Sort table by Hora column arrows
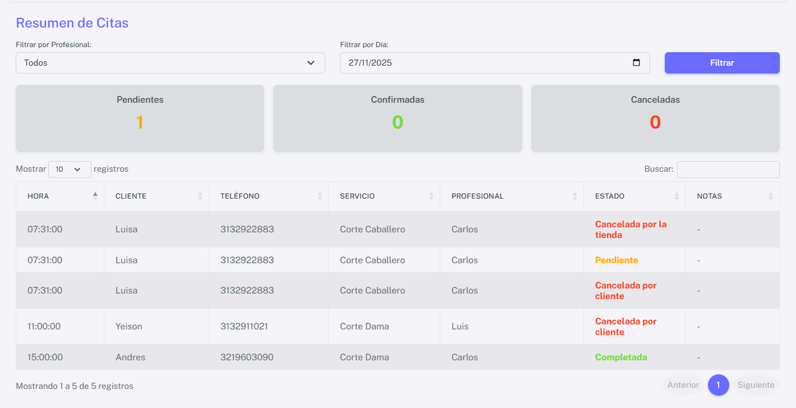 point(95,196)
